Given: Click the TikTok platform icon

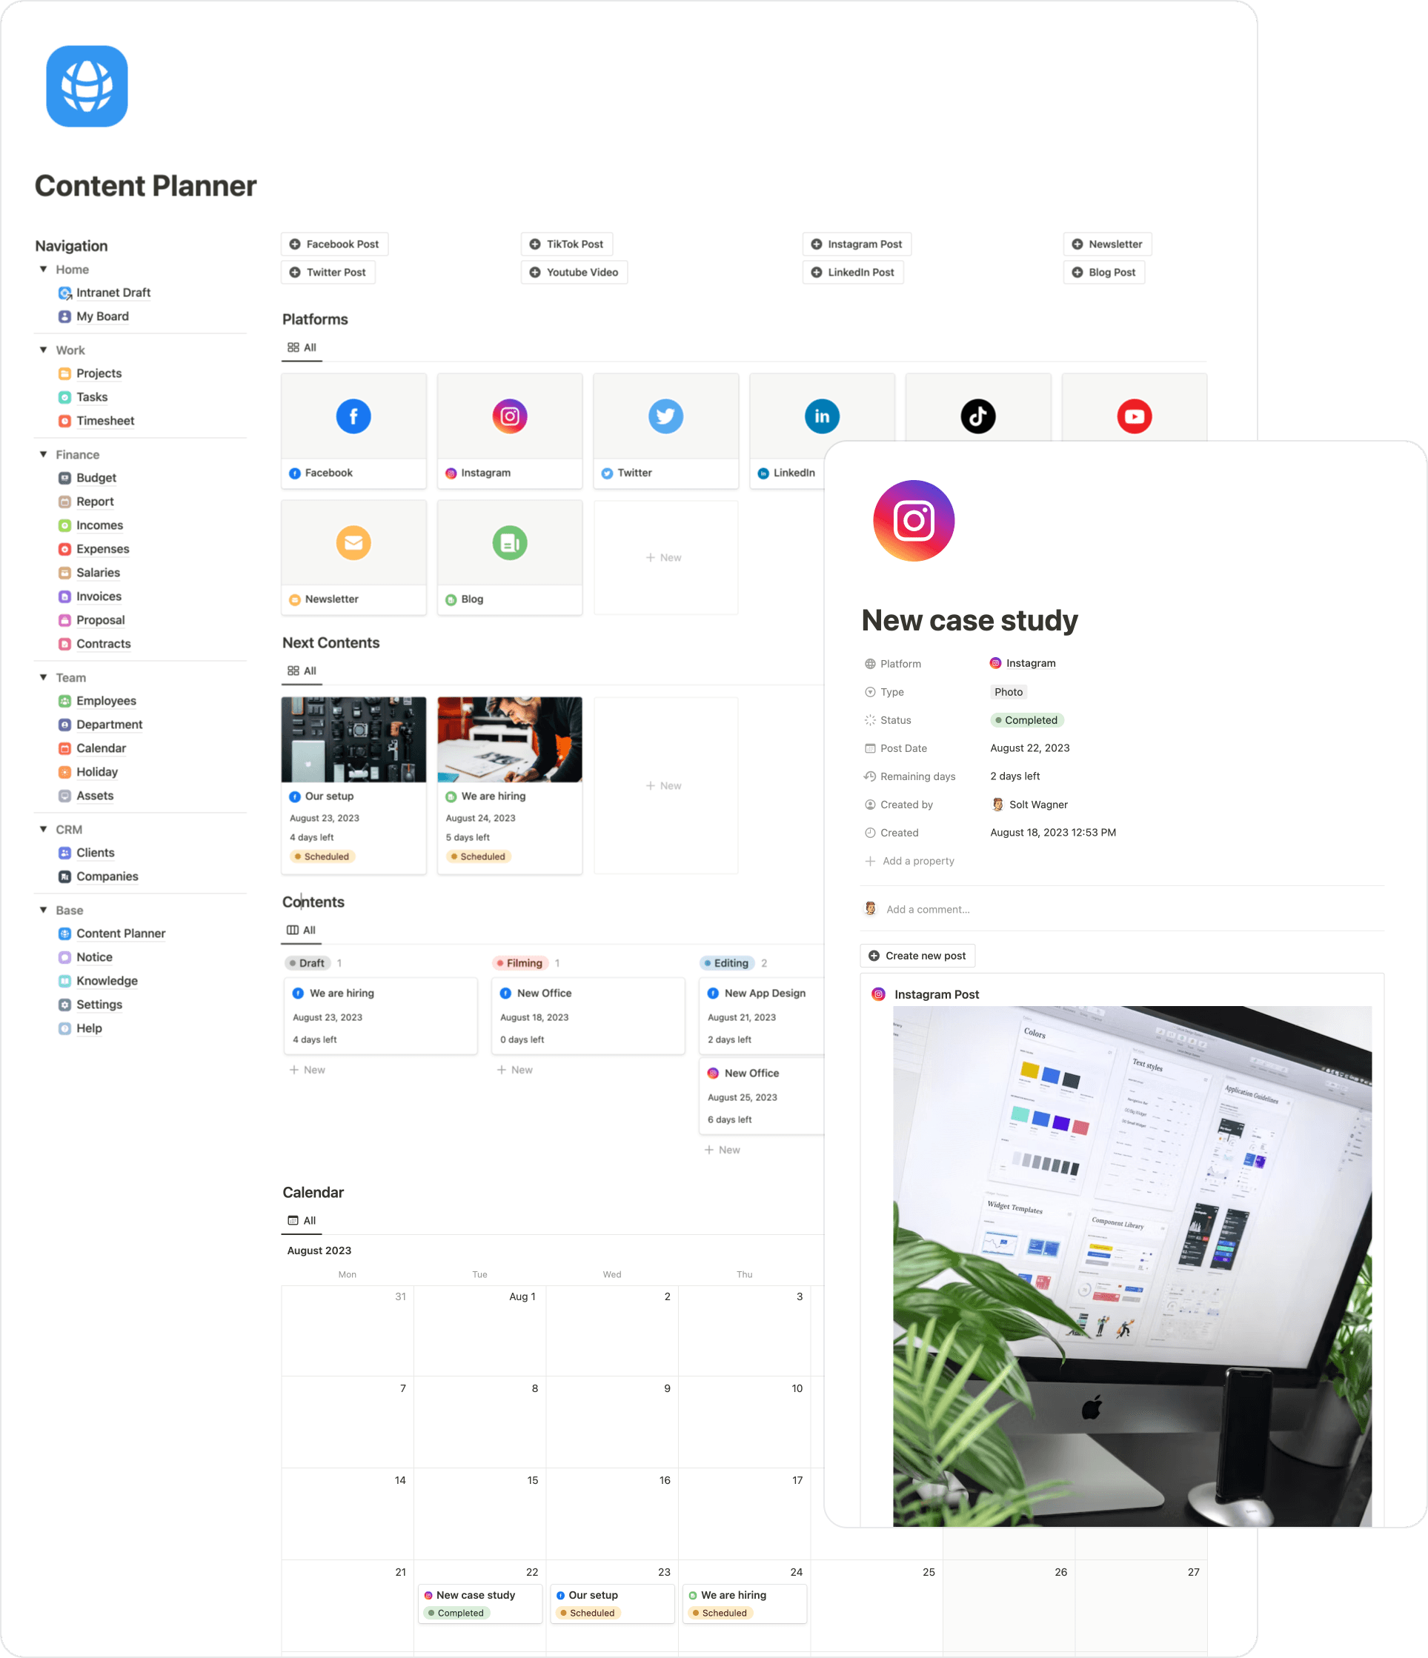Looking at the screenshot, I should [977, 416].
